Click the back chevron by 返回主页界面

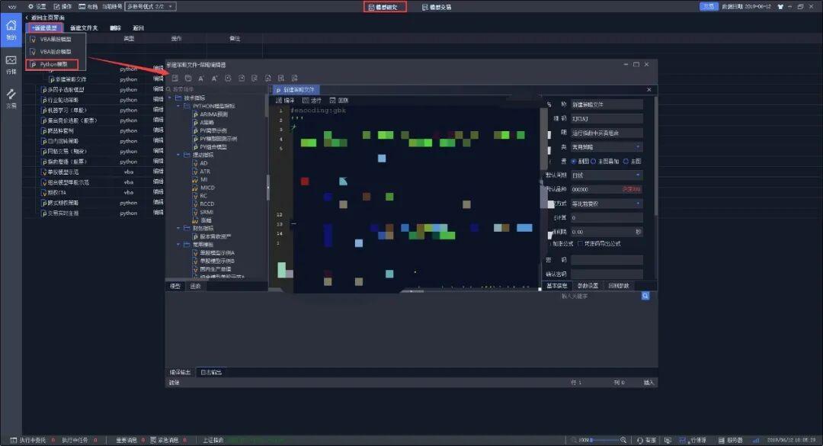click(27, 18)
